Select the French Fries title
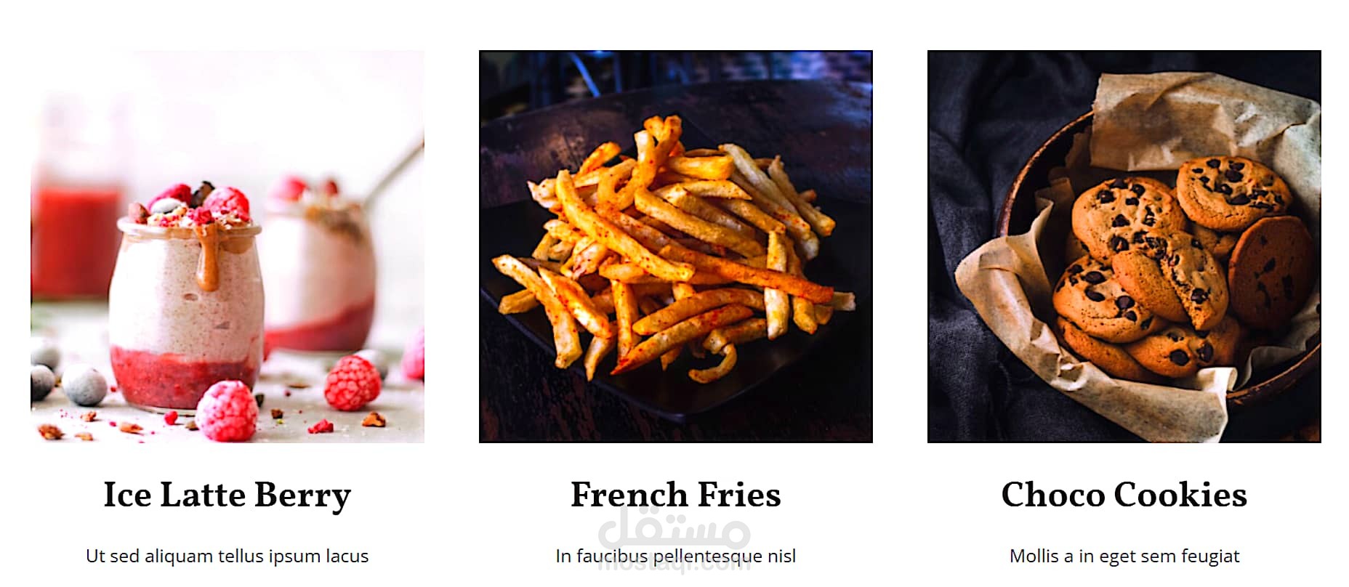Viewport: 1349px width, 587px height. 676,495
